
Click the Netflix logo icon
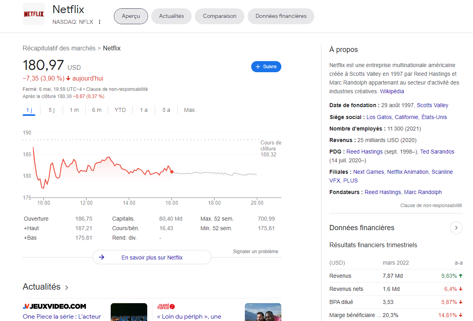(x=34, y=14)
